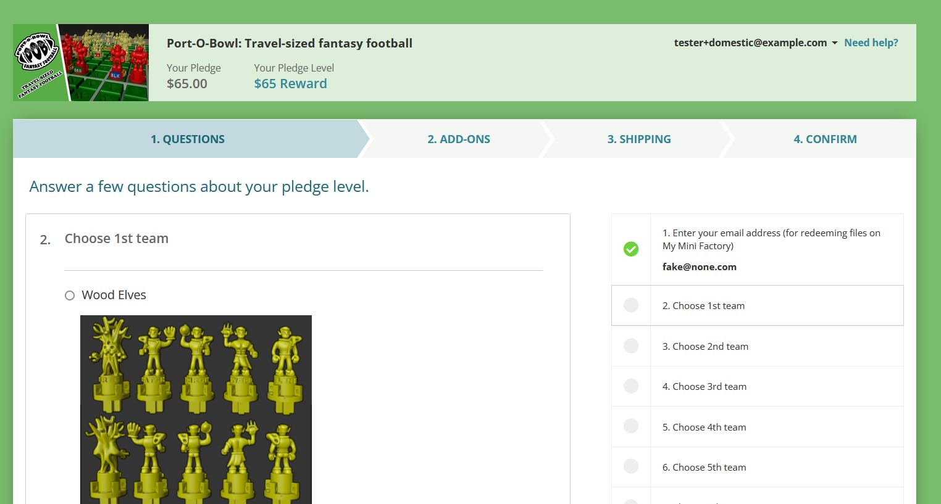Open the account email dropdown arrow
This screenshot has height=504, width=941.
(835, 43)
